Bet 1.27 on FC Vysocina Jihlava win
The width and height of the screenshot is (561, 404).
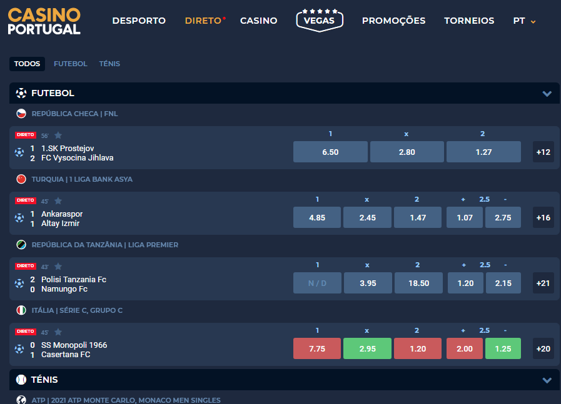click(483, 152)
